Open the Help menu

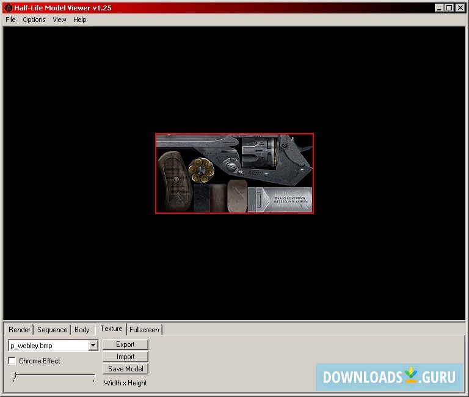point(79,20)
